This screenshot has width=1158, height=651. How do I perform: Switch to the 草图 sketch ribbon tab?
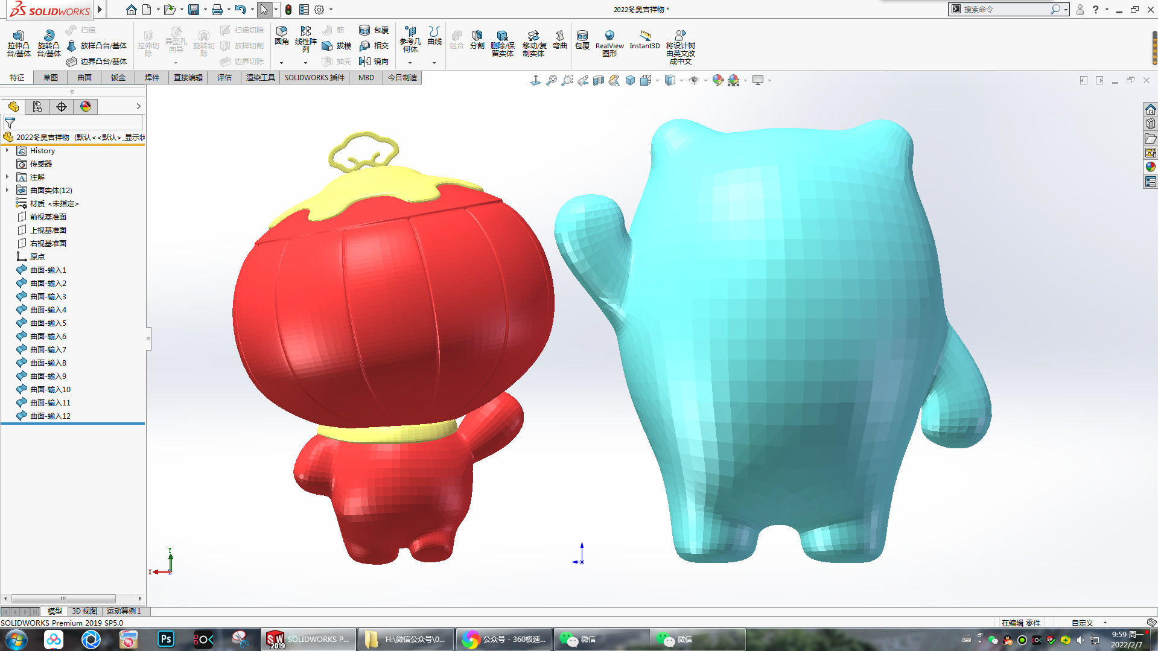(51, 78)
